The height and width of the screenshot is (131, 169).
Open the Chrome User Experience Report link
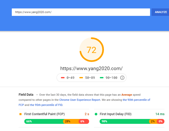(x=80, y=100)
